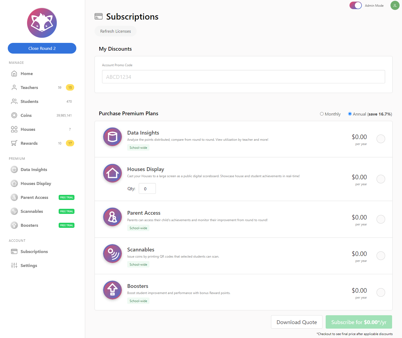Click the raccoon logo in the sidebar
The width and height of the screenshot is (402, 338).
42,23
